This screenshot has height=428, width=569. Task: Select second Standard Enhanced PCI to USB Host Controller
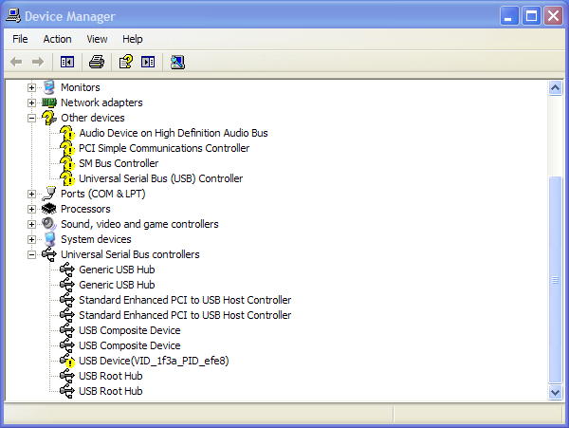pyautogui.click(x=185, y=315)
